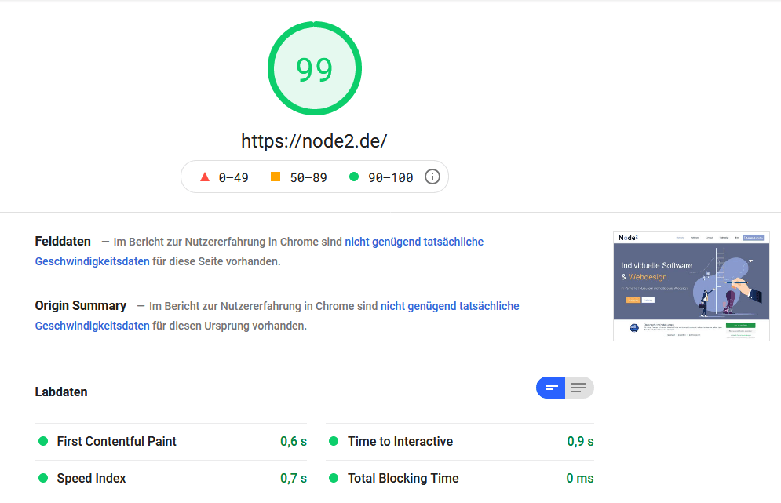The image size is (781, 503).
Task: Click the 90–100 range label
Action: click(x=391, y=178)
